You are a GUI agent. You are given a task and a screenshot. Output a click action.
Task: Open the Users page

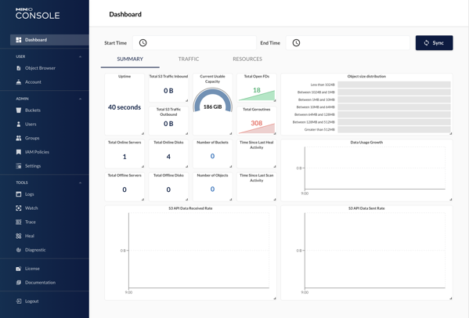pyautogui.click(x=31, y=125)
